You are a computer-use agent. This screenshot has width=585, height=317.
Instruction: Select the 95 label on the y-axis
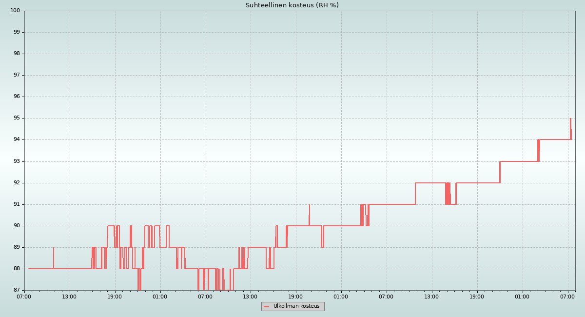(16, 118)
